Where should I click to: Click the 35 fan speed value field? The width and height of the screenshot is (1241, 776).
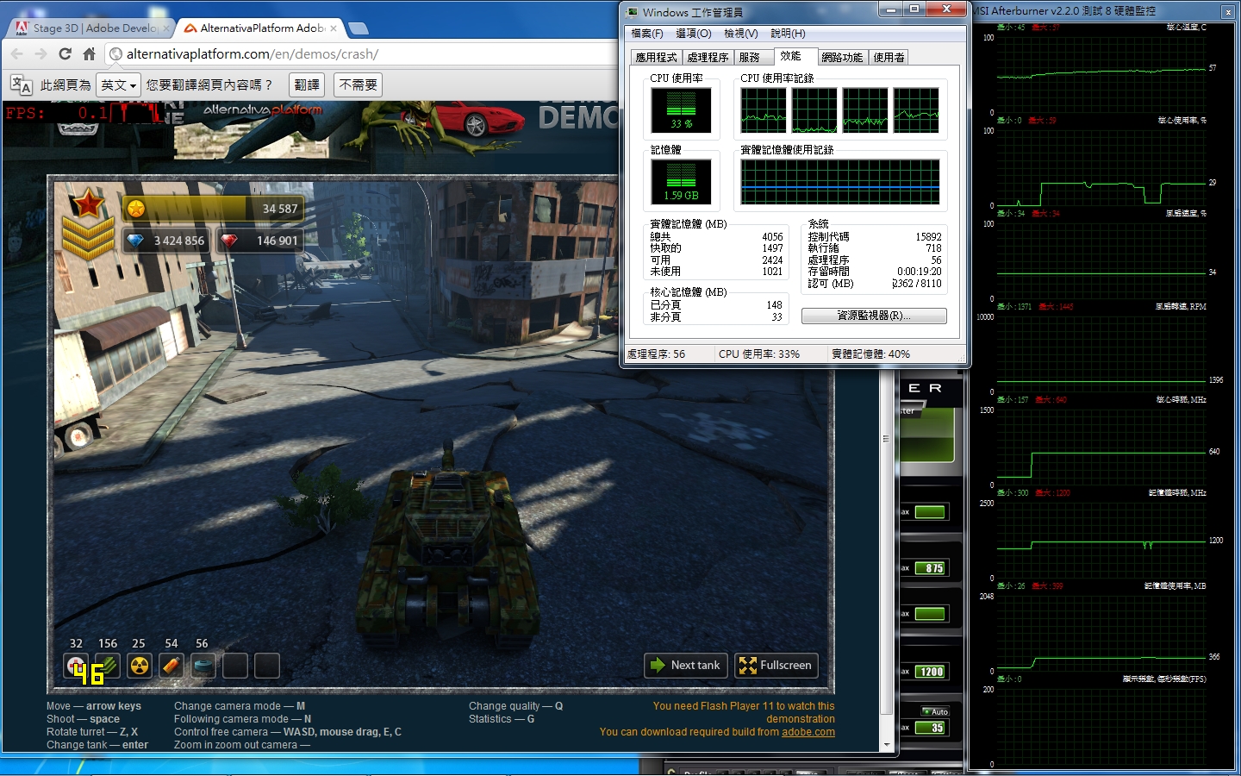coord(932,728)
